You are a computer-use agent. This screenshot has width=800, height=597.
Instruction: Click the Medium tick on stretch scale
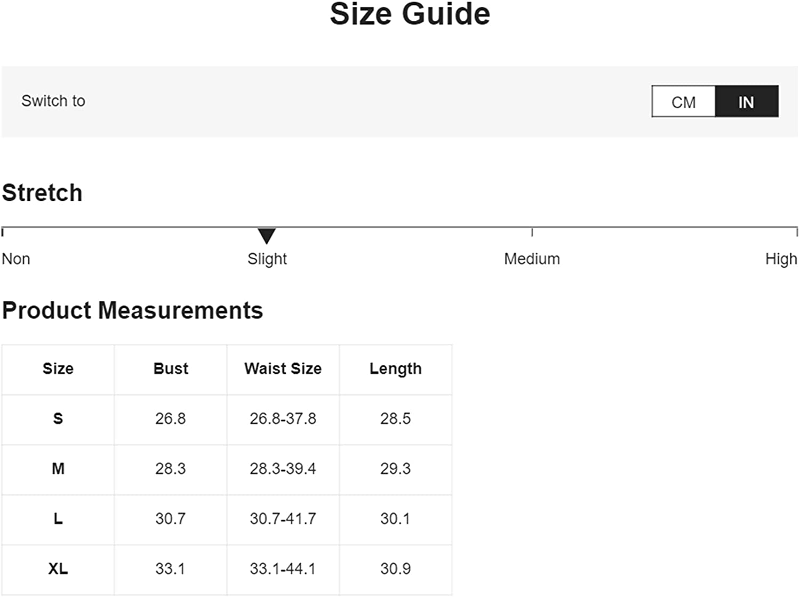(x=532, y=232)
